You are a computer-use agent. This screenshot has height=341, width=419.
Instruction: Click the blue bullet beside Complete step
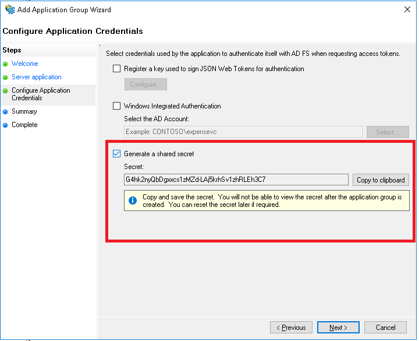6,125
